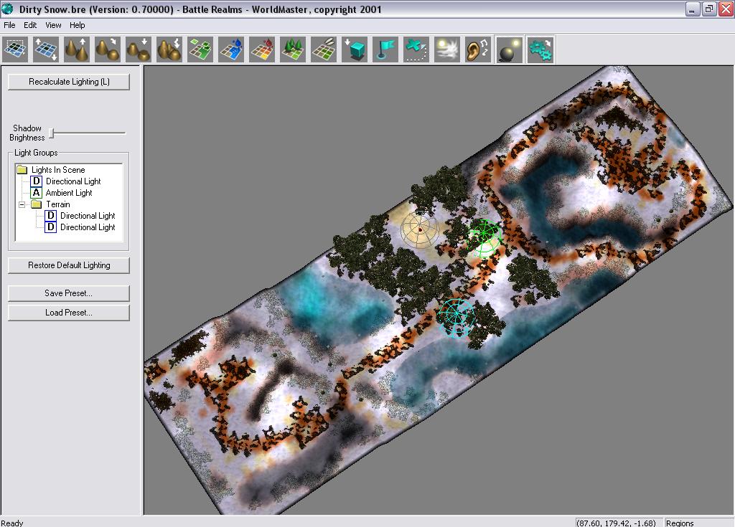Image resolution: width=735 pixels, height=527 pixels.
Task: Activate the teal flag marker tool
Action: [385, 49]
